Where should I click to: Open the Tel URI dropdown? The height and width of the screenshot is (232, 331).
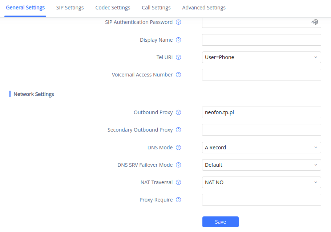click(x=261, y=57)
